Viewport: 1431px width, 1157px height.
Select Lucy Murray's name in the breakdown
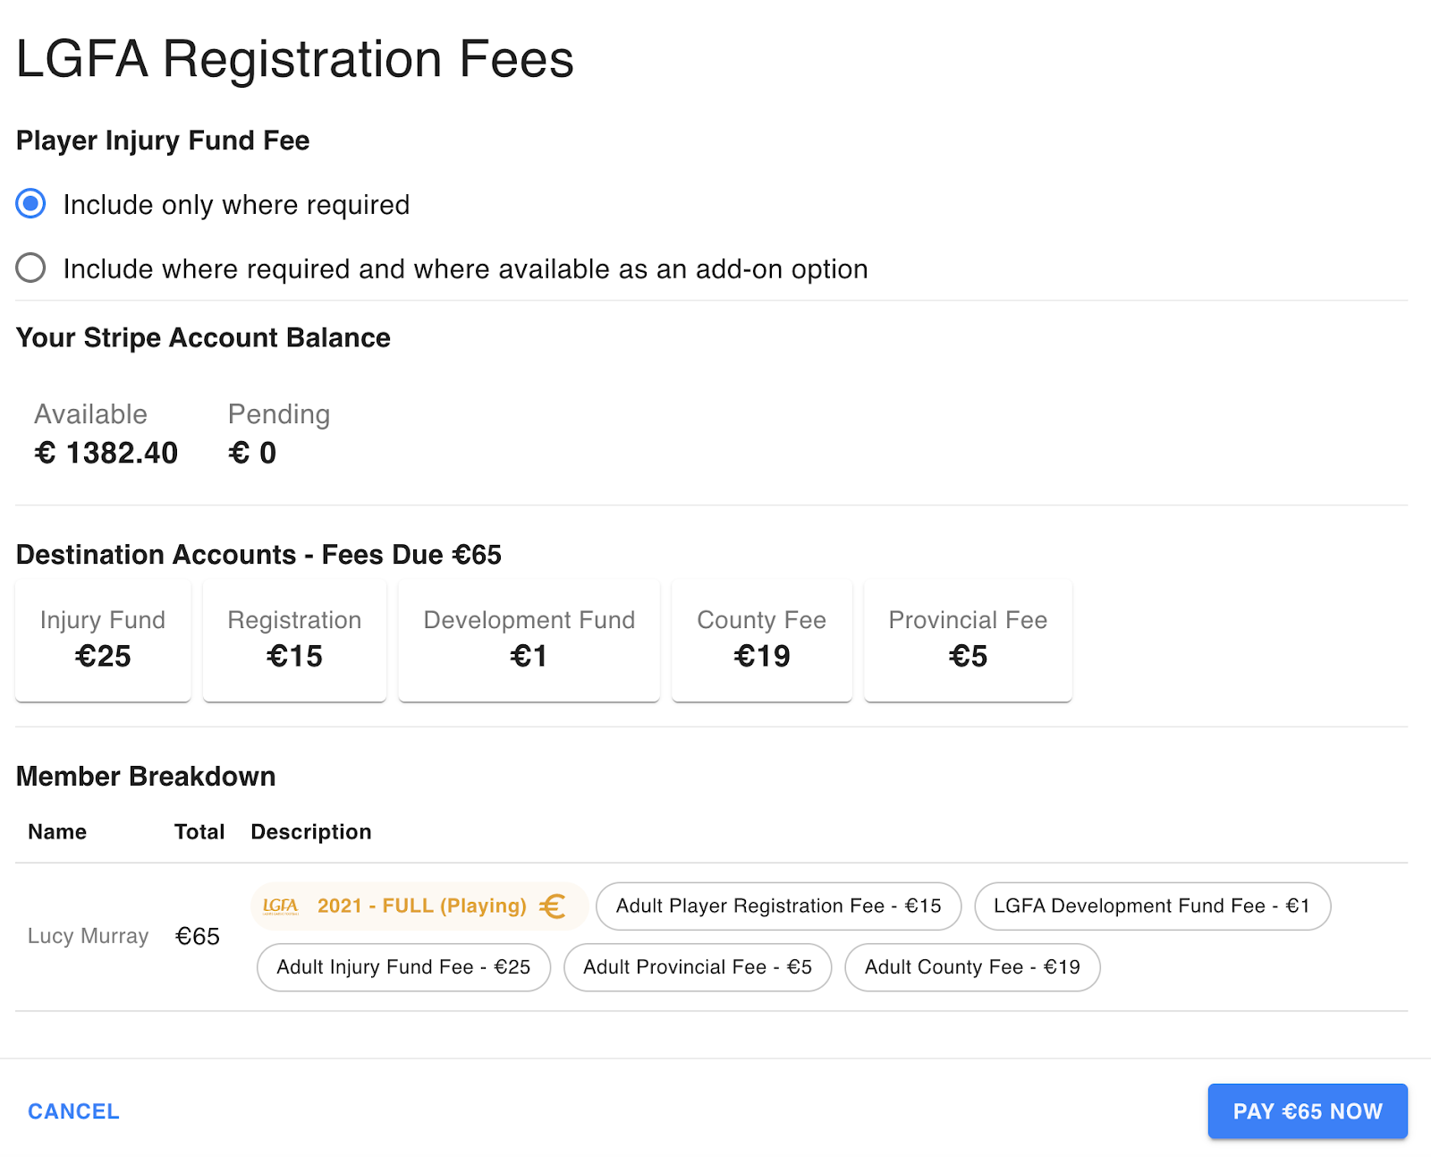pyautogui.click(x=88, y=935)
